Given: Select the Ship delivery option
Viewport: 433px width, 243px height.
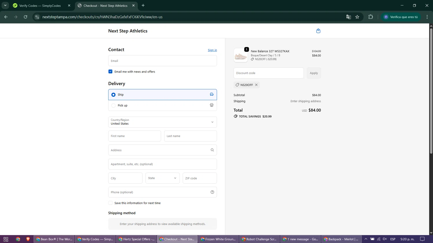Looking at the screenshot, I should click(163, 95).
